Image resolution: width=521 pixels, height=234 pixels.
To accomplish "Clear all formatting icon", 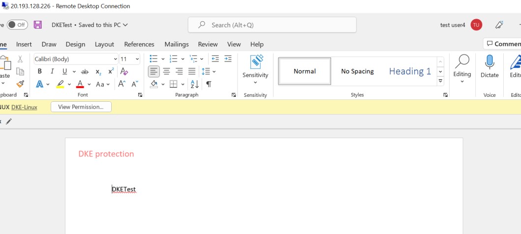I will click(x=124, y=71).
